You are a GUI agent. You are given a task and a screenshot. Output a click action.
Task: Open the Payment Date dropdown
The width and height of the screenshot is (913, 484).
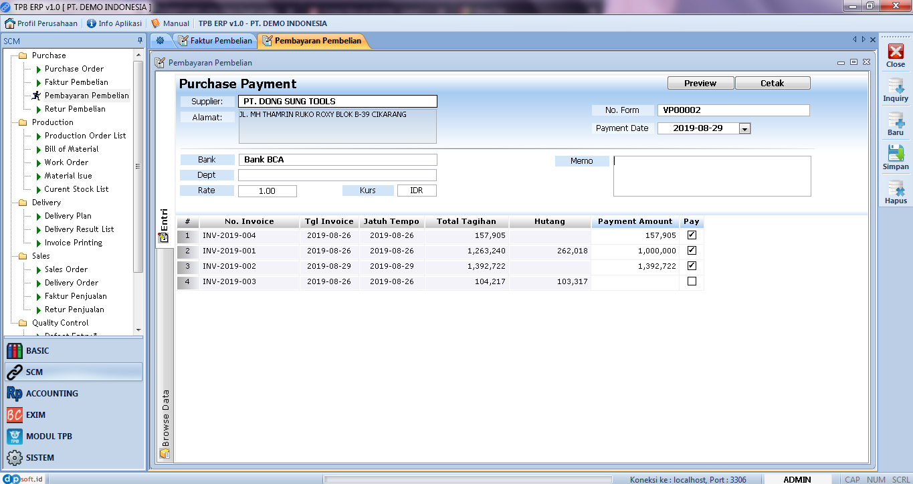(x=744, y=128)
